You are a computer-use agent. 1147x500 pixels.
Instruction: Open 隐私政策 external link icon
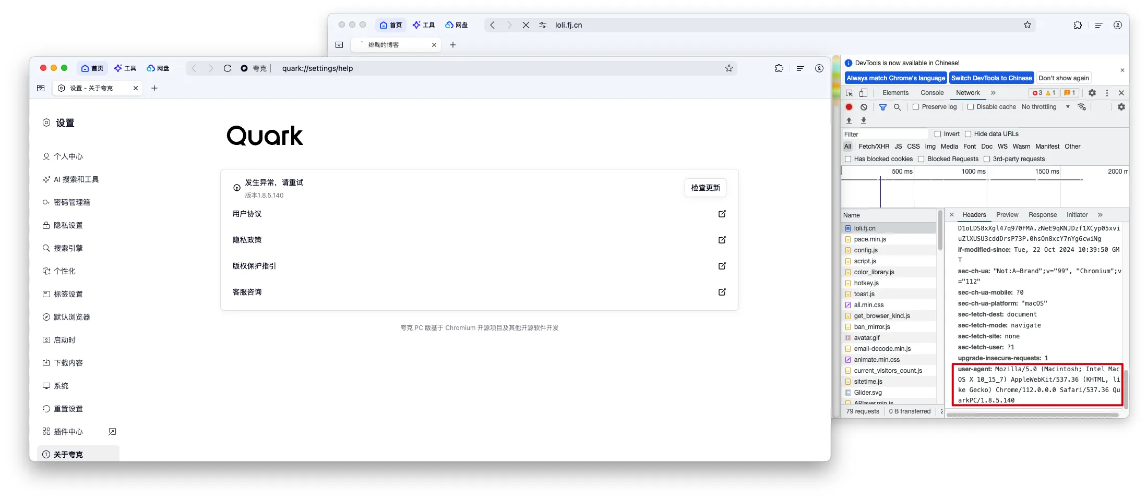pyautogui.click(x=722, y=240)
